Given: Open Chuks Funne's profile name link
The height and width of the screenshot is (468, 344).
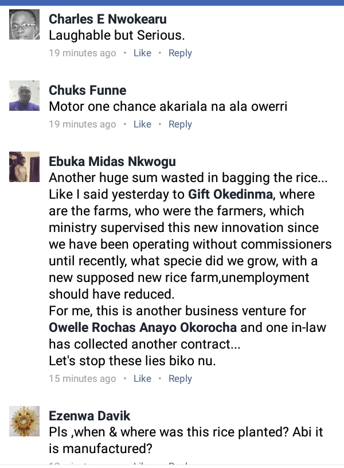Looking at the screenshot, I should [x=88, y=90].
